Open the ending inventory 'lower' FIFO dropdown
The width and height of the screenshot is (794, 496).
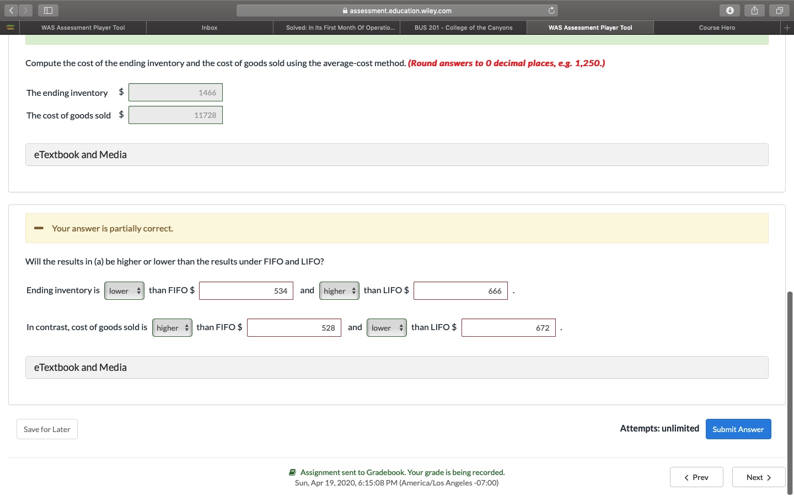125,291
